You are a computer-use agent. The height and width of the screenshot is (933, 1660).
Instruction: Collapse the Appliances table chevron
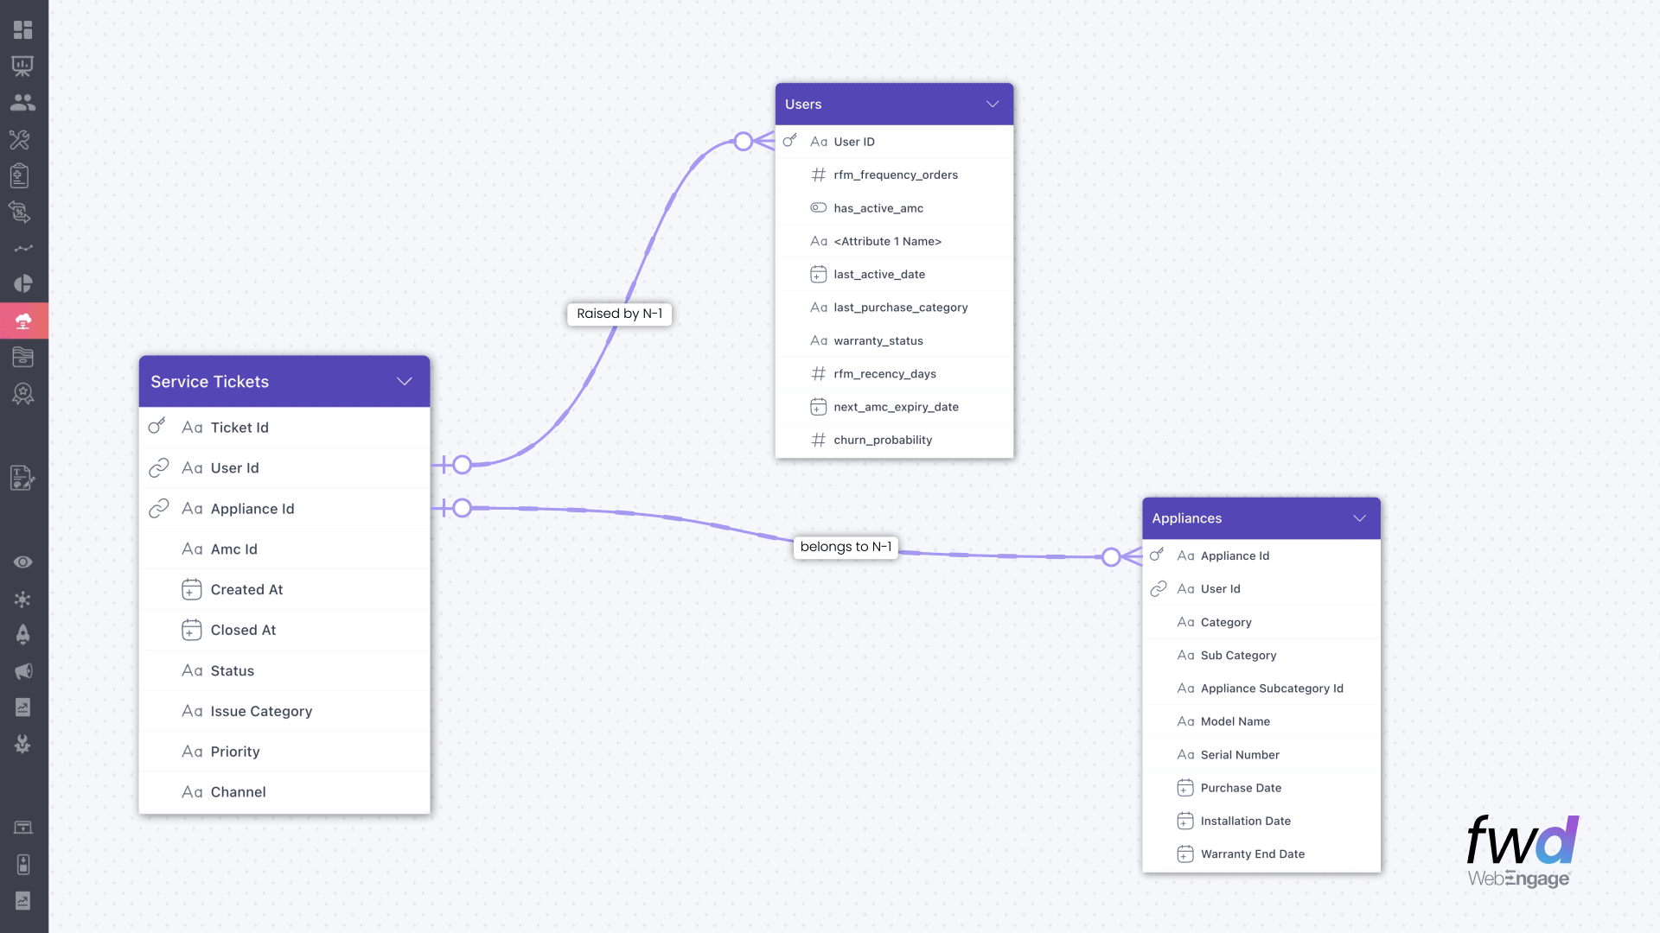(1359, 518)
